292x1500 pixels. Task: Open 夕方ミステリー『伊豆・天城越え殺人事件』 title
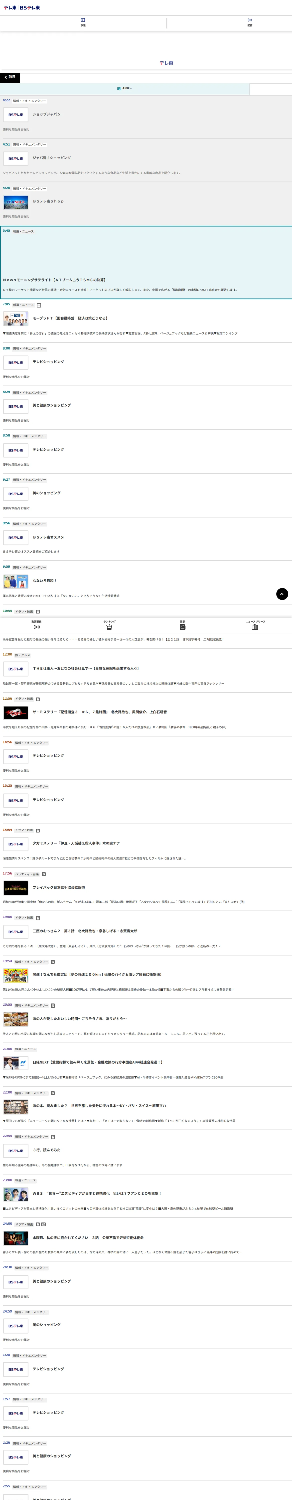pyautogui.click(x=76, y=843)
